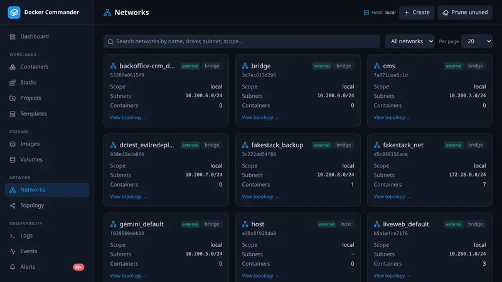502x282 pixels.
Task: Click the Topology share icon
Action: tap(13, 206)
